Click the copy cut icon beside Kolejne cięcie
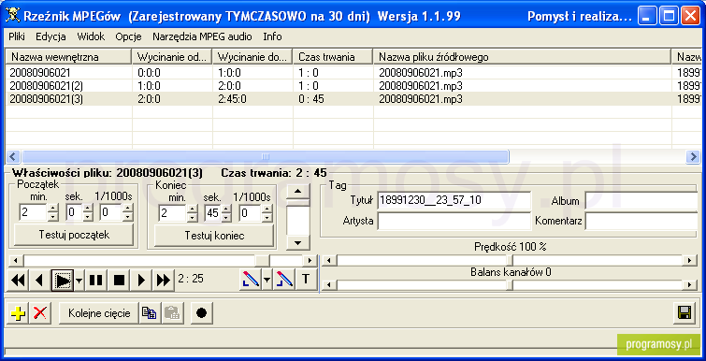The image size is (706, 361). (150, 313)
